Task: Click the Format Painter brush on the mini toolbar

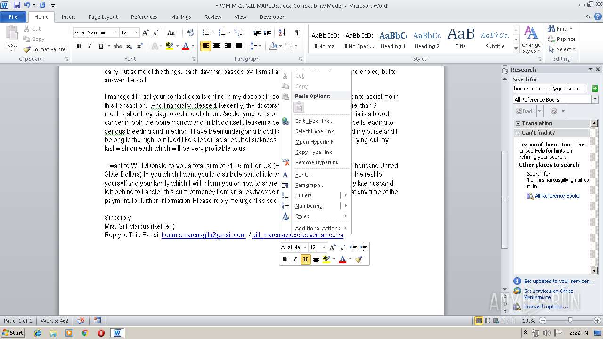Action: (x=359, y=259)
